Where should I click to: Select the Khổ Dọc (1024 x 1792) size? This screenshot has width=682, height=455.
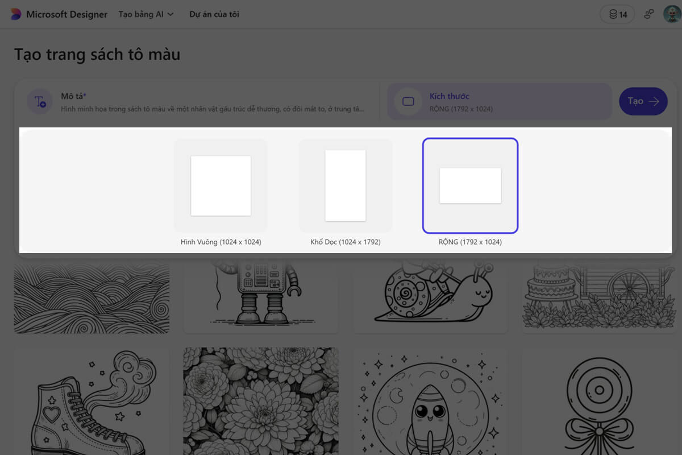(x=345, y=186)
